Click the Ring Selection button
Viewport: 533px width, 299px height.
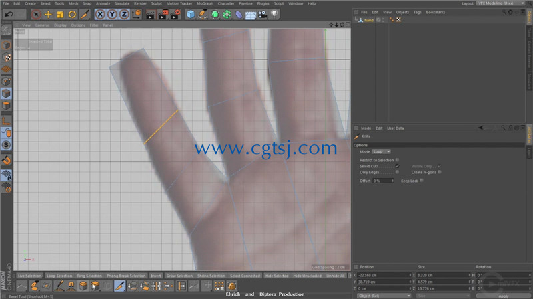tap(89, 276)
